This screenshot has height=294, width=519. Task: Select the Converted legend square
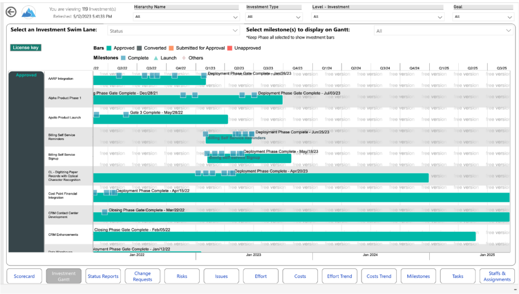pos(139,48)
